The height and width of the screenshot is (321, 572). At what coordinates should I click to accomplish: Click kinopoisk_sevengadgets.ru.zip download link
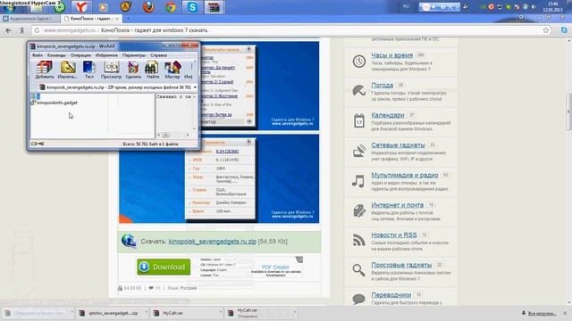(x=213, y=242)
